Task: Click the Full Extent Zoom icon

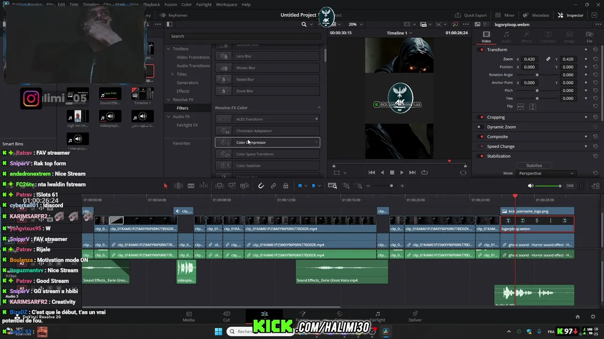Action: (x=333, y=186)
